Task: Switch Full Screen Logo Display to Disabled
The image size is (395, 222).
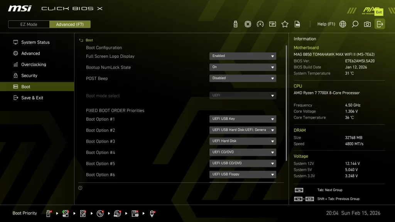Action: click(242, 56)
